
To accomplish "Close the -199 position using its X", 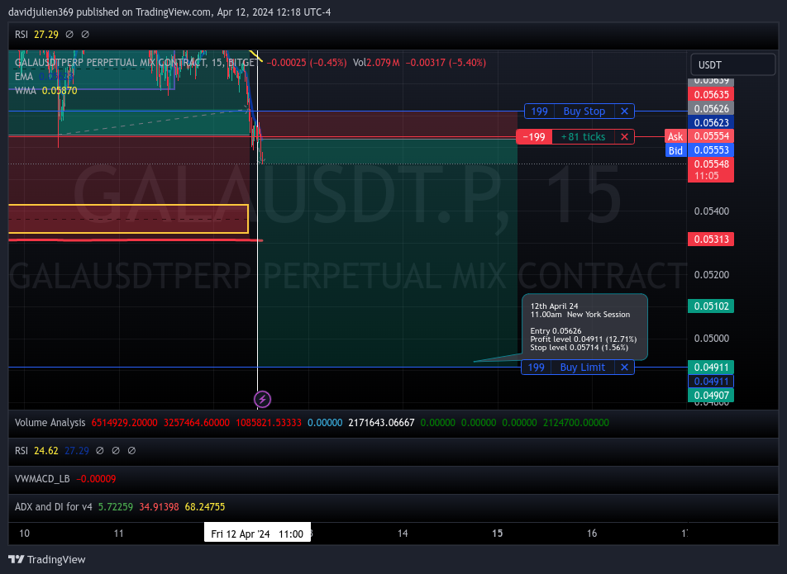I will coord(624,137).
